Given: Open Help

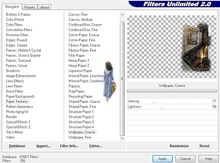Looking at the screenshot, I should coord(208,159).
